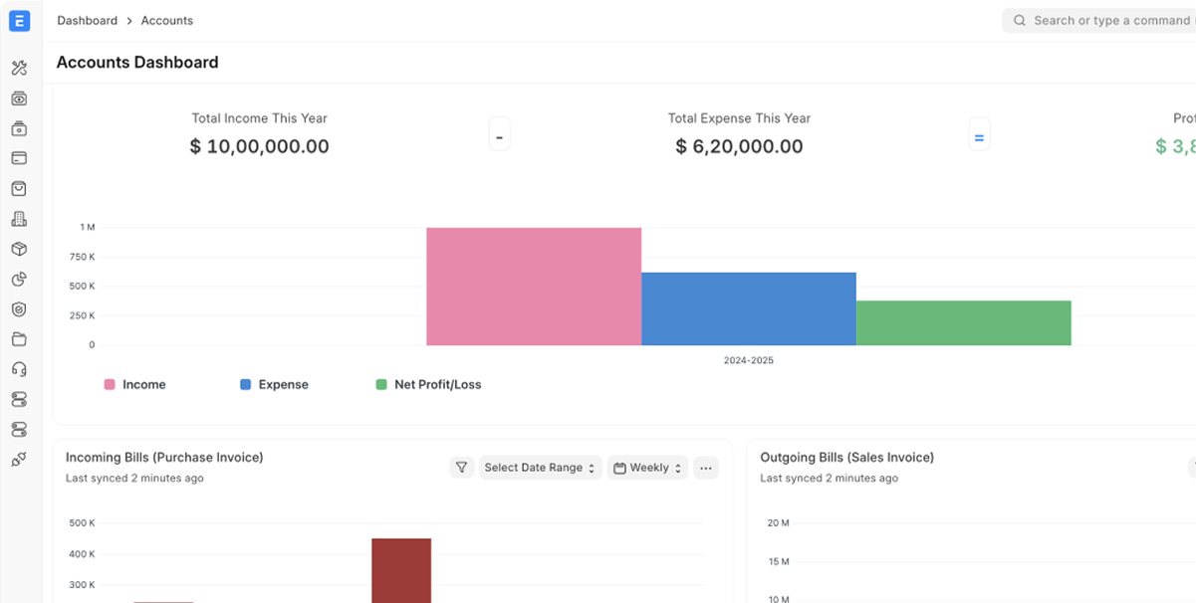The width and height of the screenshot is (1196, 603).
Task: Click 'Incoming Bills (Purchase Invoice)' chart title
Action: (164, 458)
